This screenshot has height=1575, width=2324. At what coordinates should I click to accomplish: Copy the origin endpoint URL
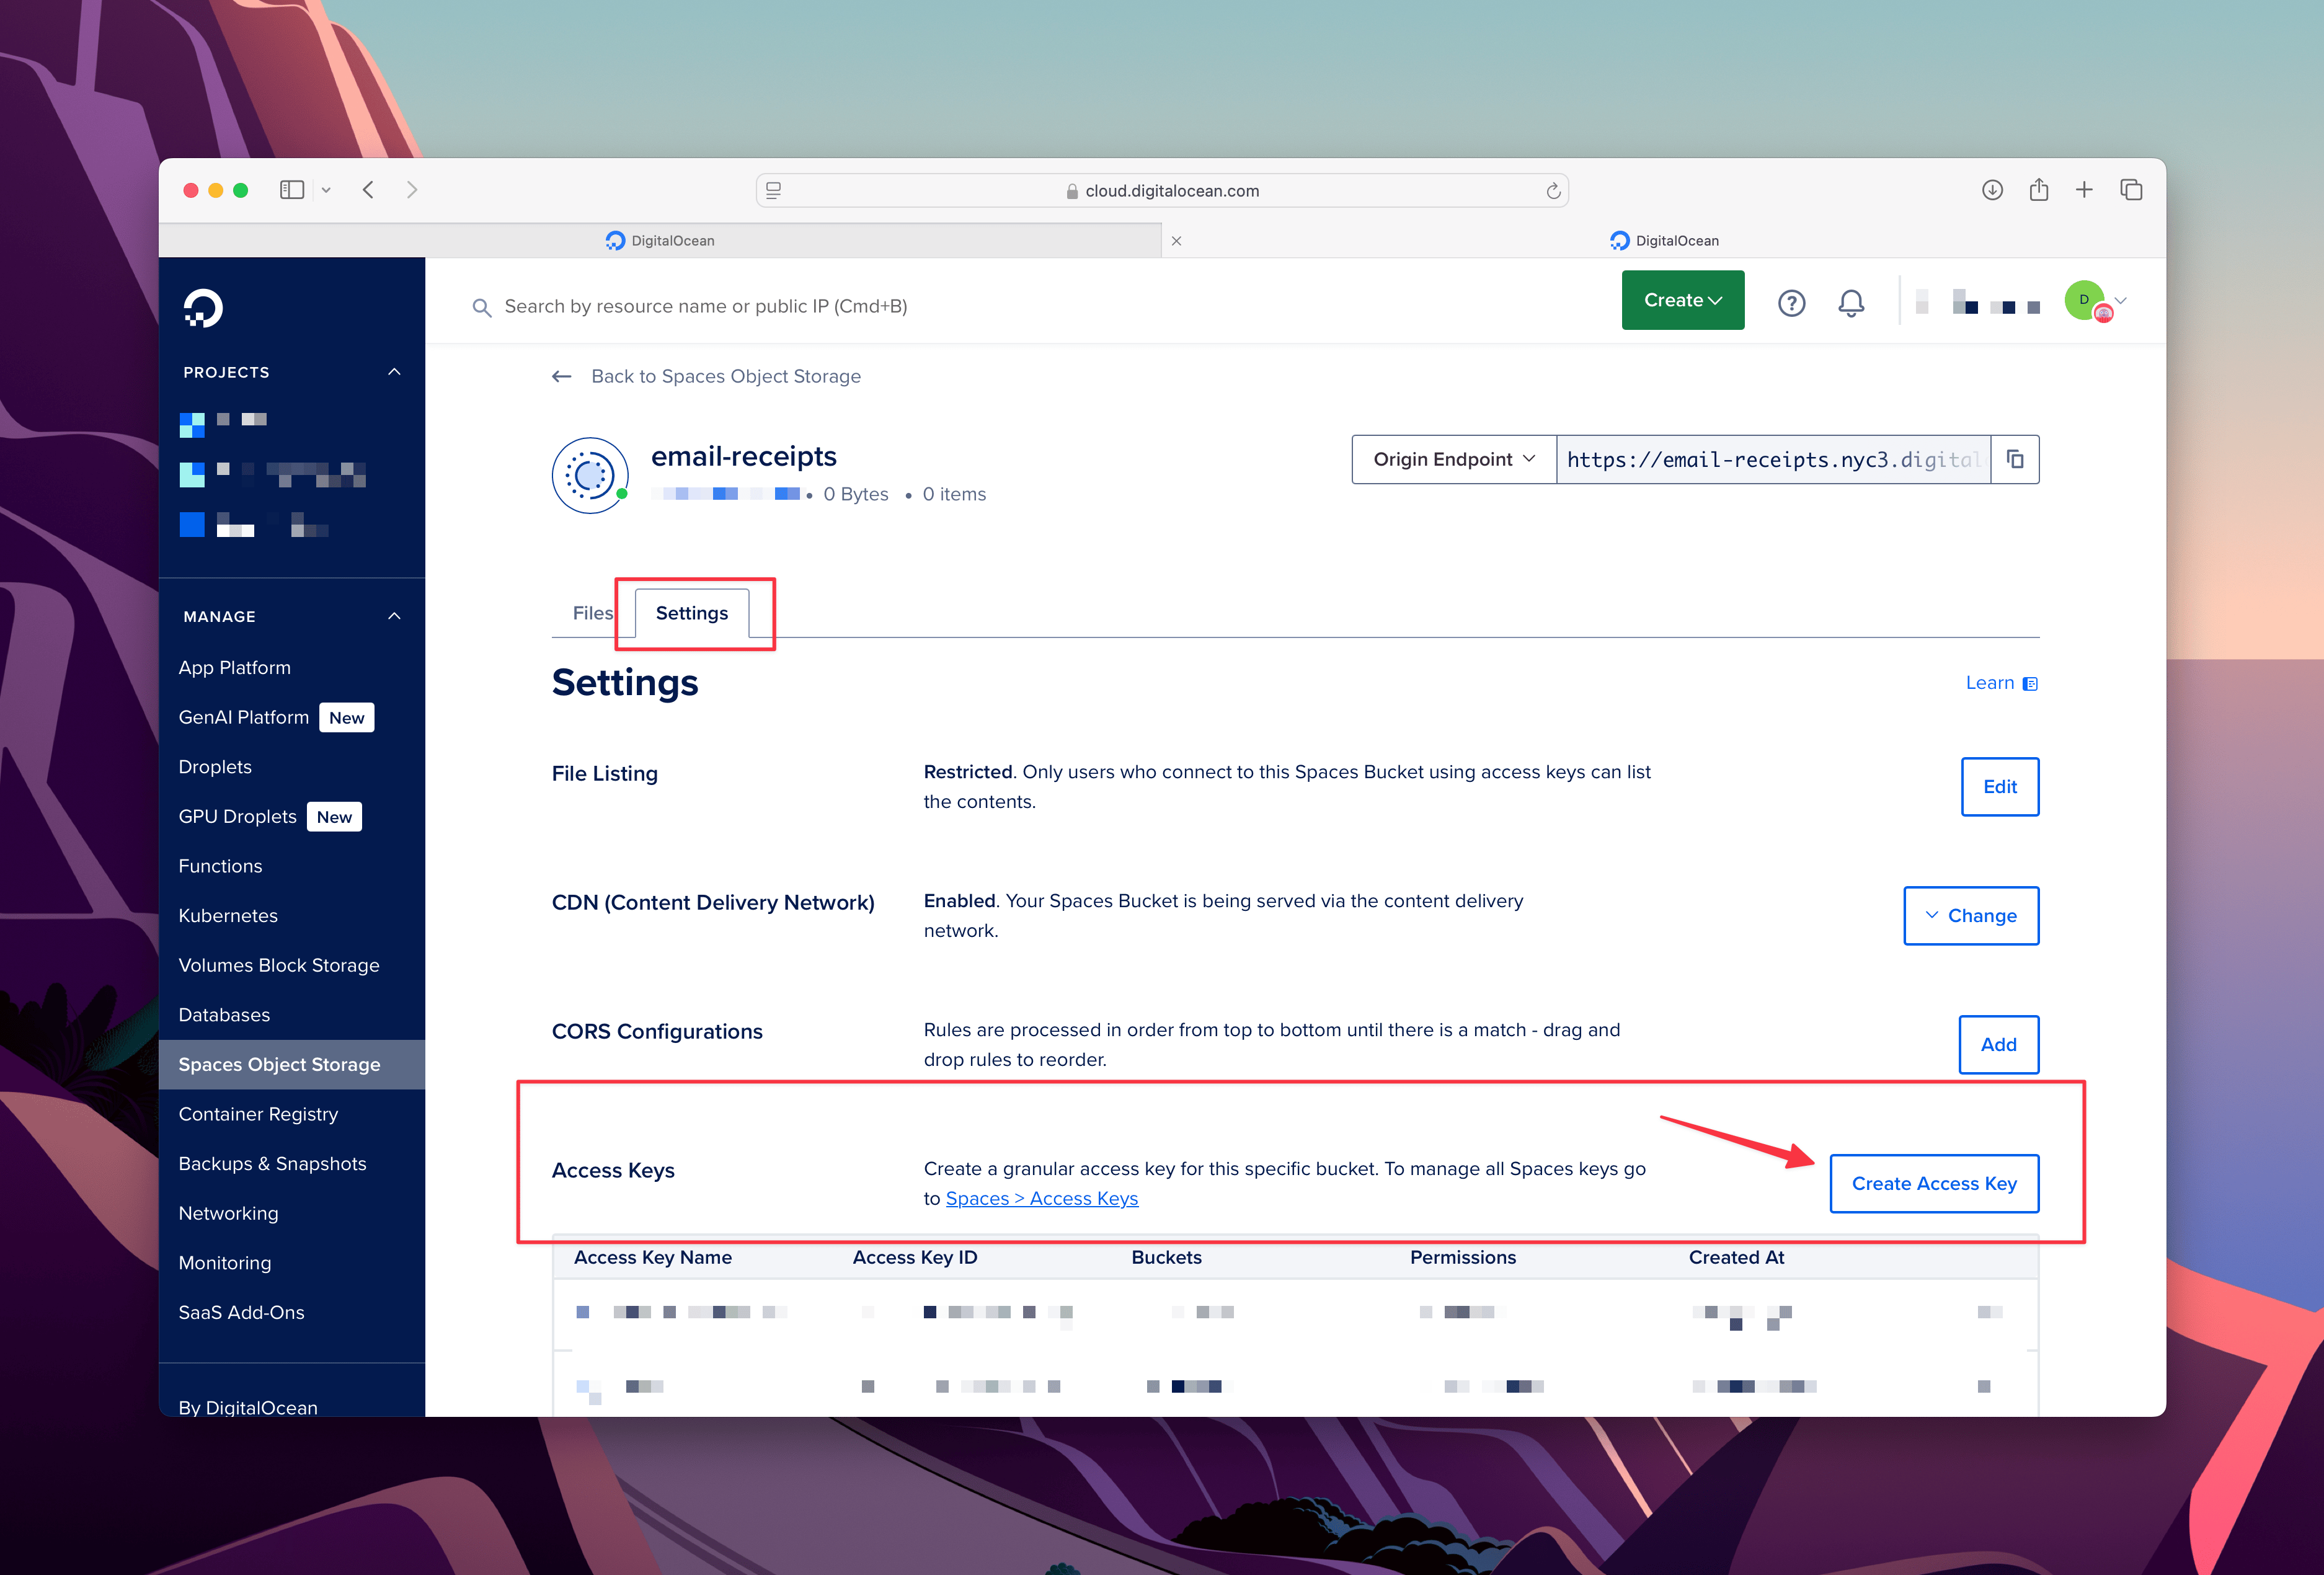point(2015,459)
